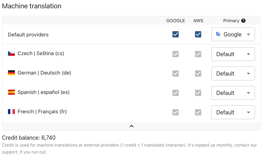Click the German flag icon
Image resolution: width=263 pixels, height=157 pixels.
click(11, 73)
